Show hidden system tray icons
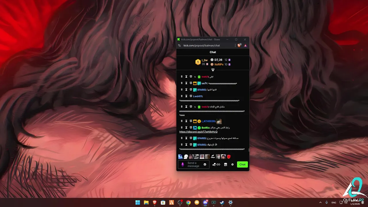This screenshot has height=207, width=368. point(320,202)
